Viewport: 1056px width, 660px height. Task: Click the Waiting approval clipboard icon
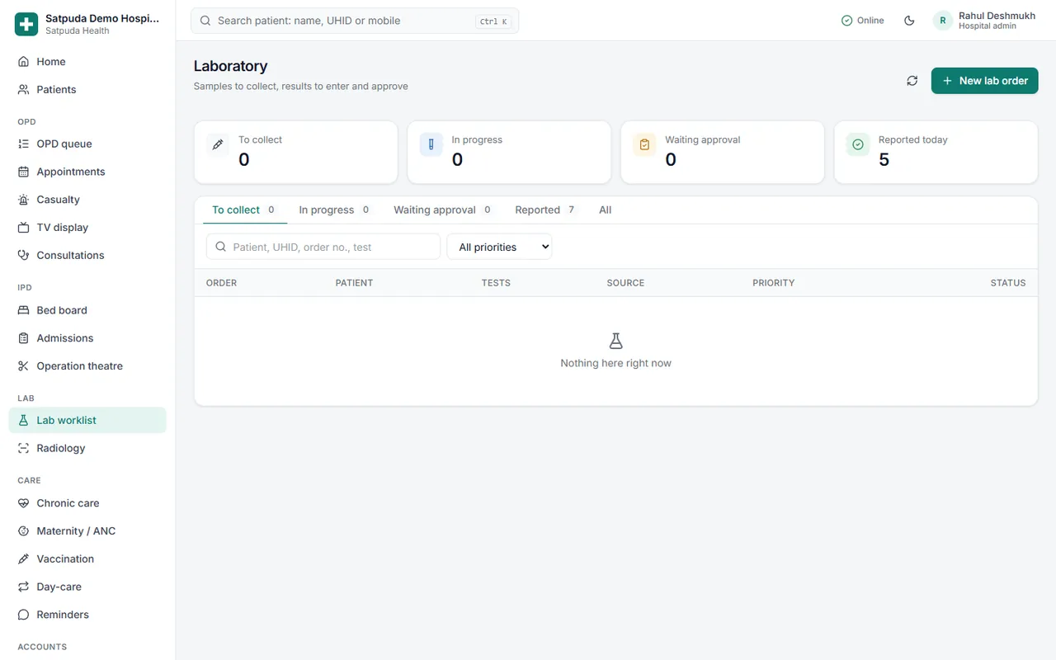(x=645, y=144)
